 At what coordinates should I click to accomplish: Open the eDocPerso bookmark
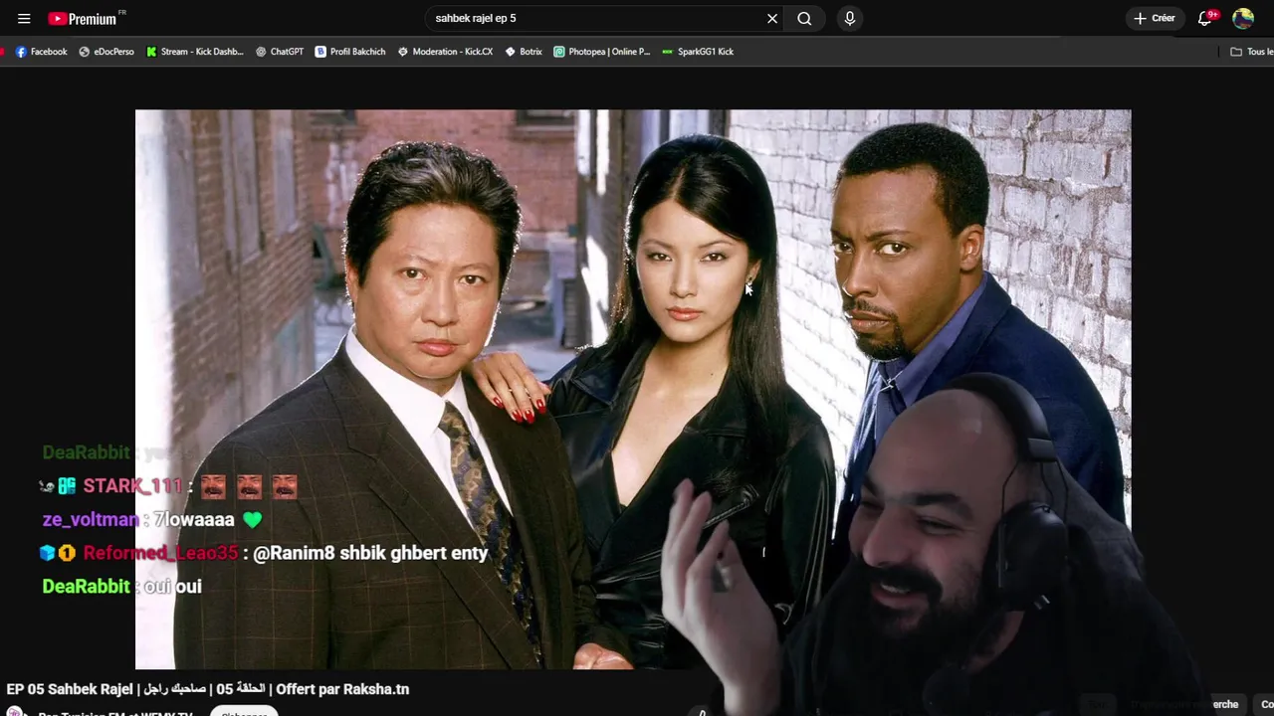(106, 52)
